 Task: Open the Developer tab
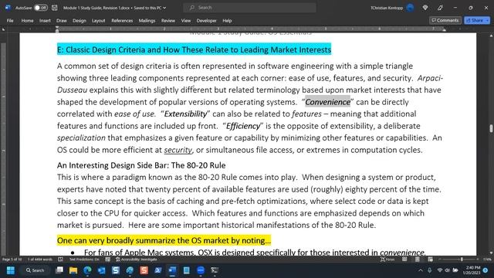(x=206, y=21)
